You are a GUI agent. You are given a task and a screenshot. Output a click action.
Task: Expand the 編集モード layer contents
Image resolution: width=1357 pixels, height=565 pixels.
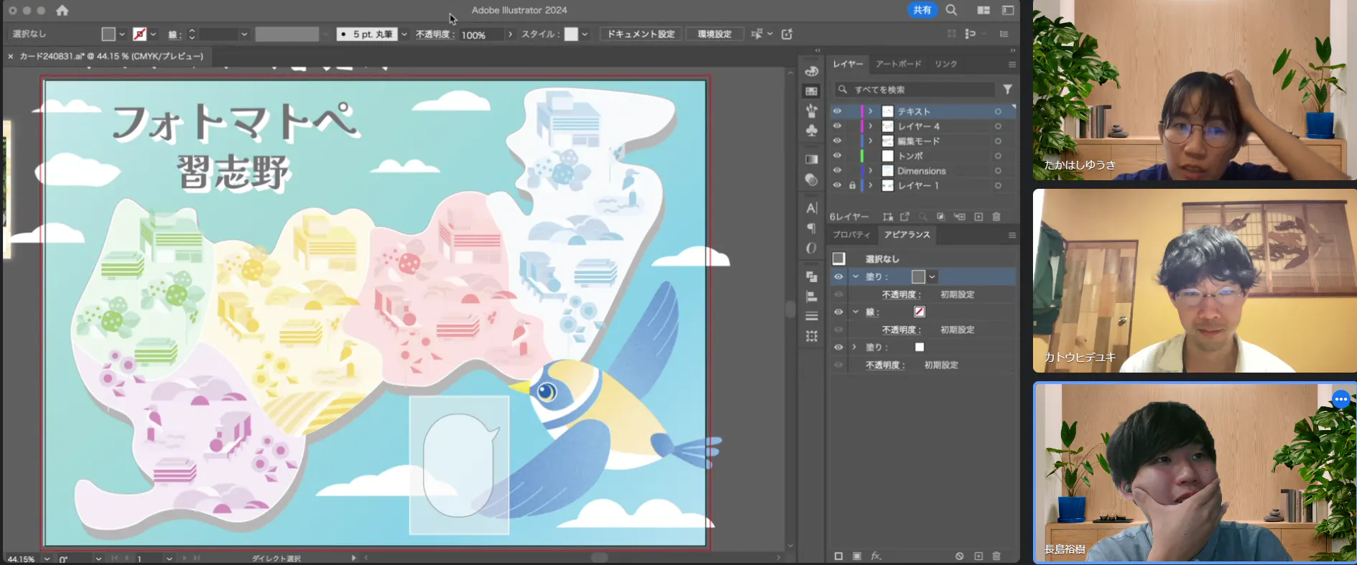(x=871, y=141)
